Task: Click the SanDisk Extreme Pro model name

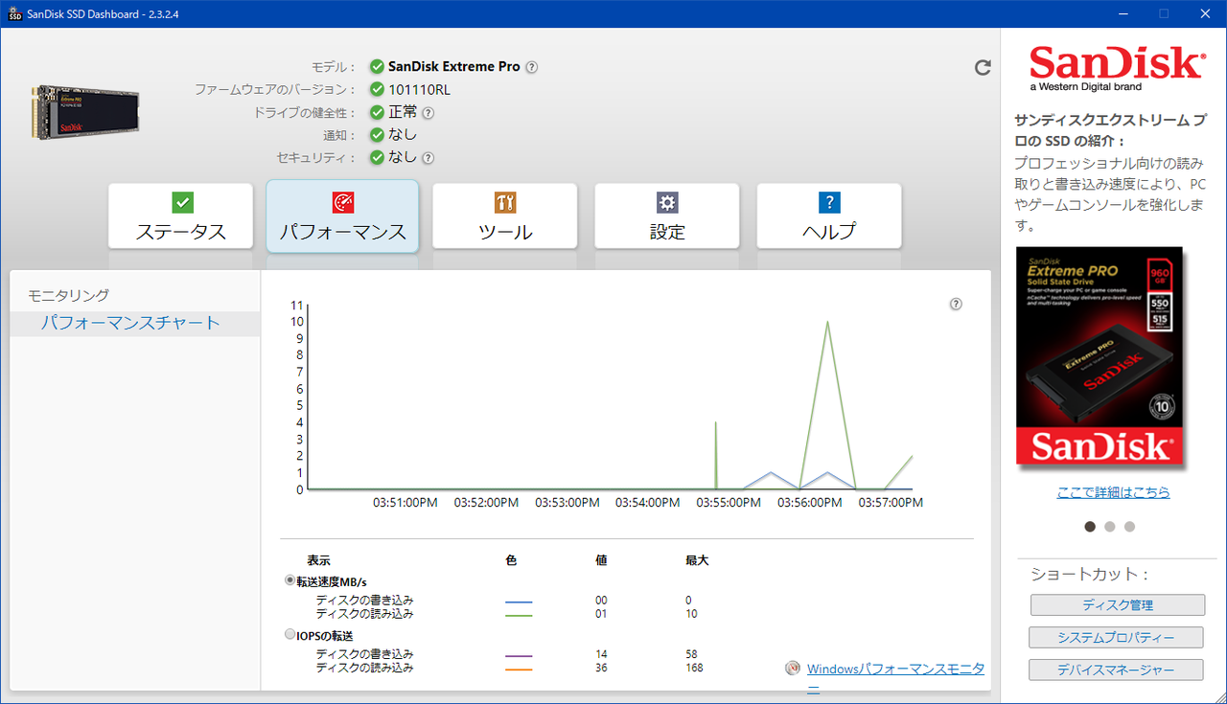Action: pyautogui.click(x=454, y=67)
